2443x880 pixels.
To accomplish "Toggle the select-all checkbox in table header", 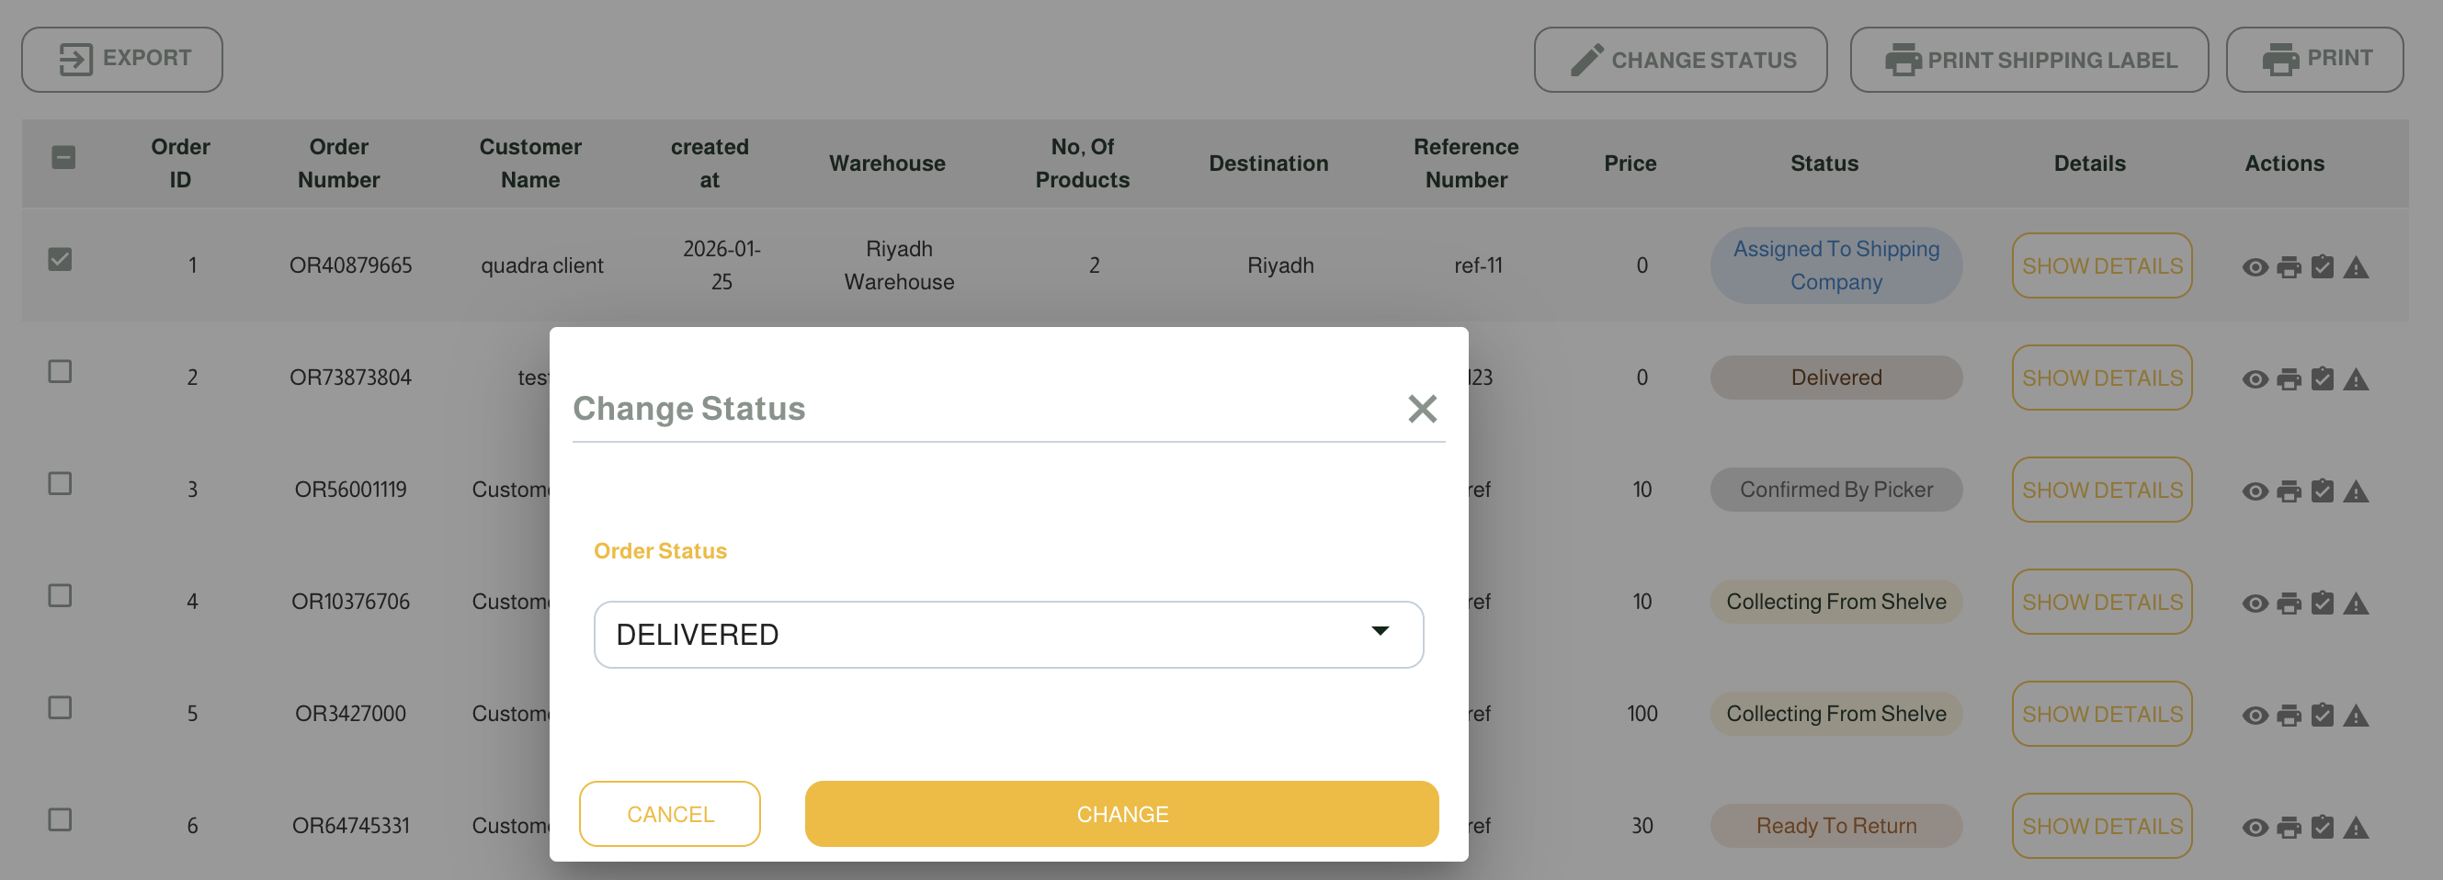I will tap(63, 157).
